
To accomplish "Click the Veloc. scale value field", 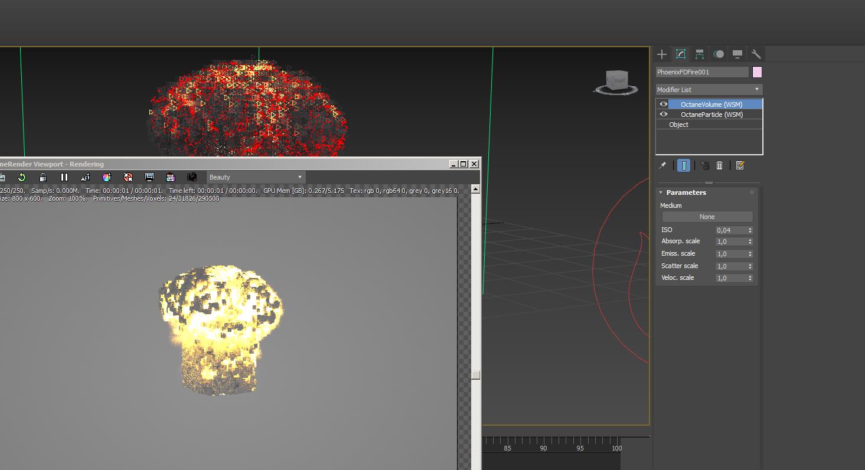I will click(x=731, y=278).
